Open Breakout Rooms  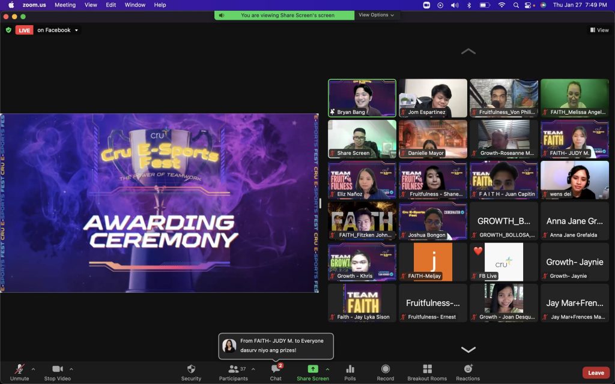[x=427, y=369]
